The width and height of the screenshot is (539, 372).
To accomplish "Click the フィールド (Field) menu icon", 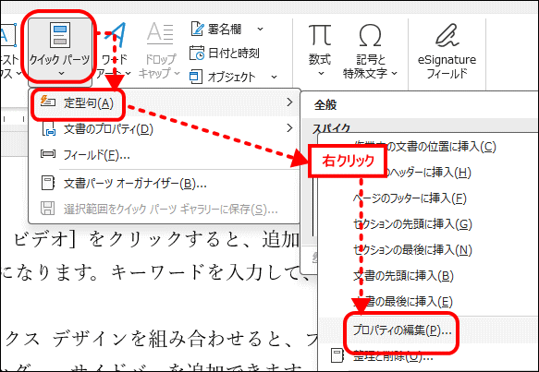I will pyautogui.click(x=48, y=154).
